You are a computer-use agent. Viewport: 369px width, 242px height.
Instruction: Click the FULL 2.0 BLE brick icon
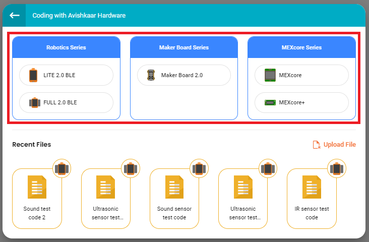coord(35,103)
